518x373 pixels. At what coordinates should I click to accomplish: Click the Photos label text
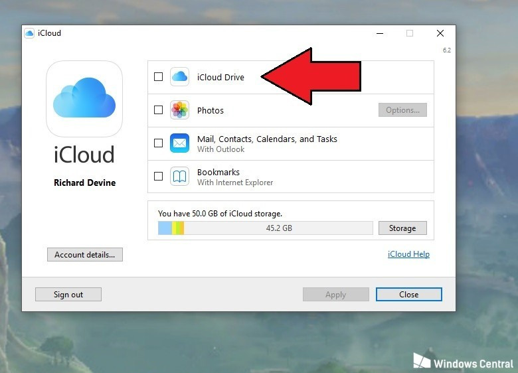[x=211, y=111]
